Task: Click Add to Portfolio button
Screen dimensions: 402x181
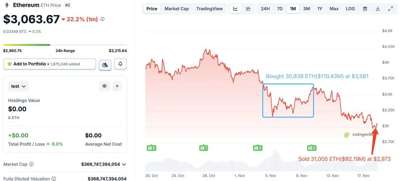Action: pyautogui.click(x=50, y=64)
